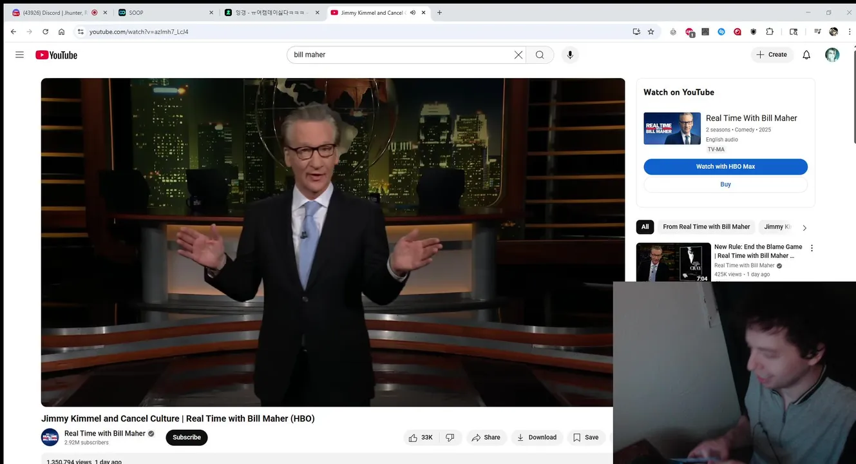Click the Create button
This screenshot has height=464, width=856.
click(x=772, y=55)
